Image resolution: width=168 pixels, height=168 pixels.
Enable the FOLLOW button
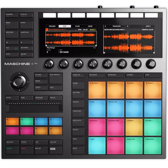coord(56,142)
